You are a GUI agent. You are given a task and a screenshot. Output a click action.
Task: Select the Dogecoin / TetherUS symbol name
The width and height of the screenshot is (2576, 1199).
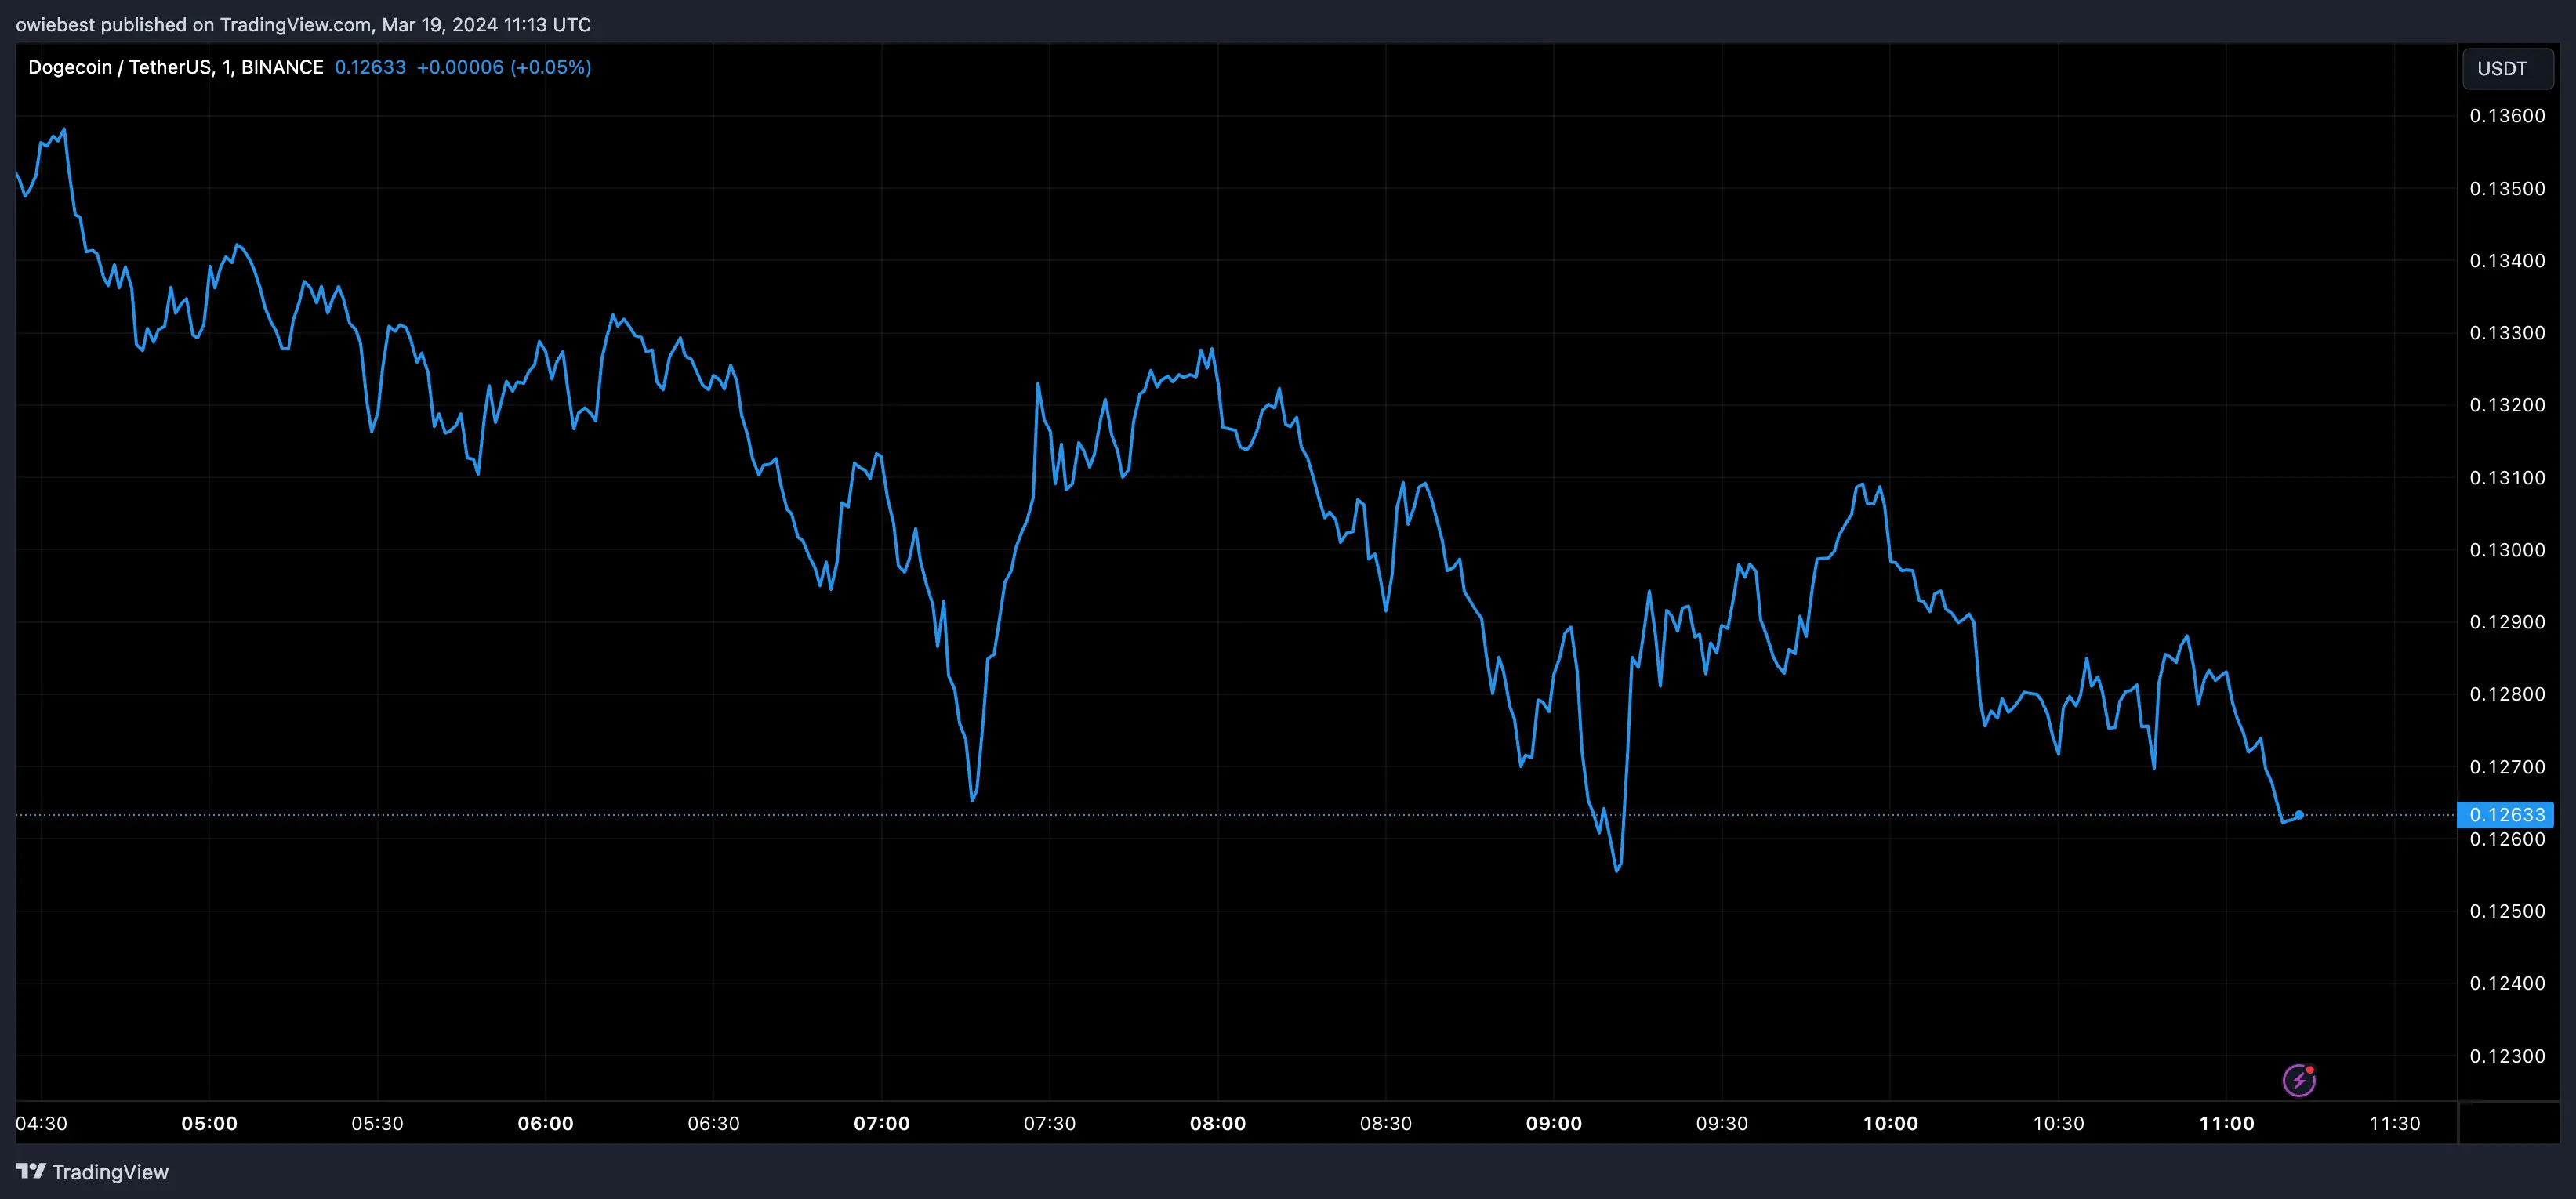[120, 66]
